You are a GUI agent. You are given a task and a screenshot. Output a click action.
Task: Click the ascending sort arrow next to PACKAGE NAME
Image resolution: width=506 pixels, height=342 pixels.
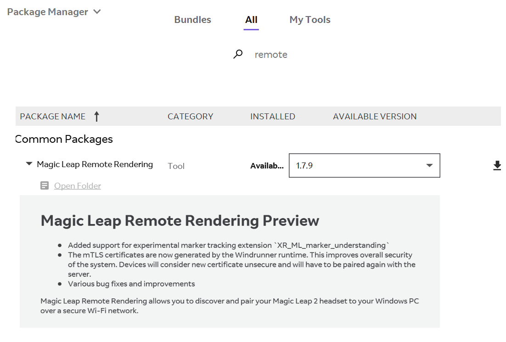[x=97, y=116]
